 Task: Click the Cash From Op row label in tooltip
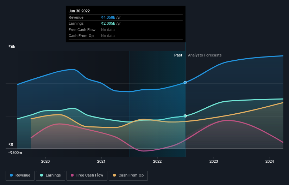[81, 36]
